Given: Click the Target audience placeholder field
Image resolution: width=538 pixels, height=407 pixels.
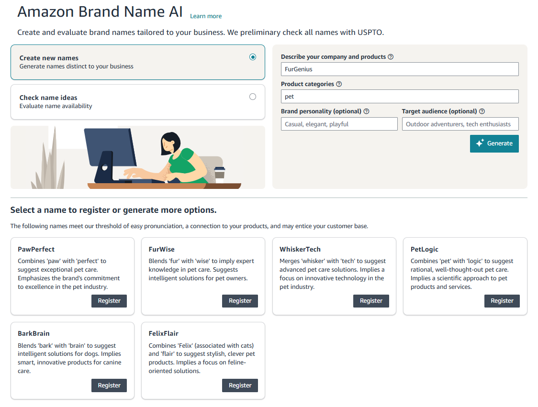Looking at the screenshot, I should (x=460, y=124).
